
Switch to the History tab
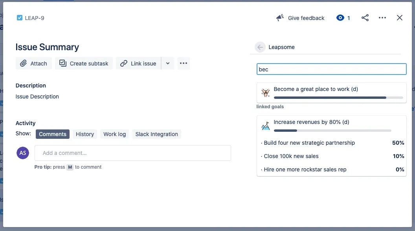tap(85, 134)
